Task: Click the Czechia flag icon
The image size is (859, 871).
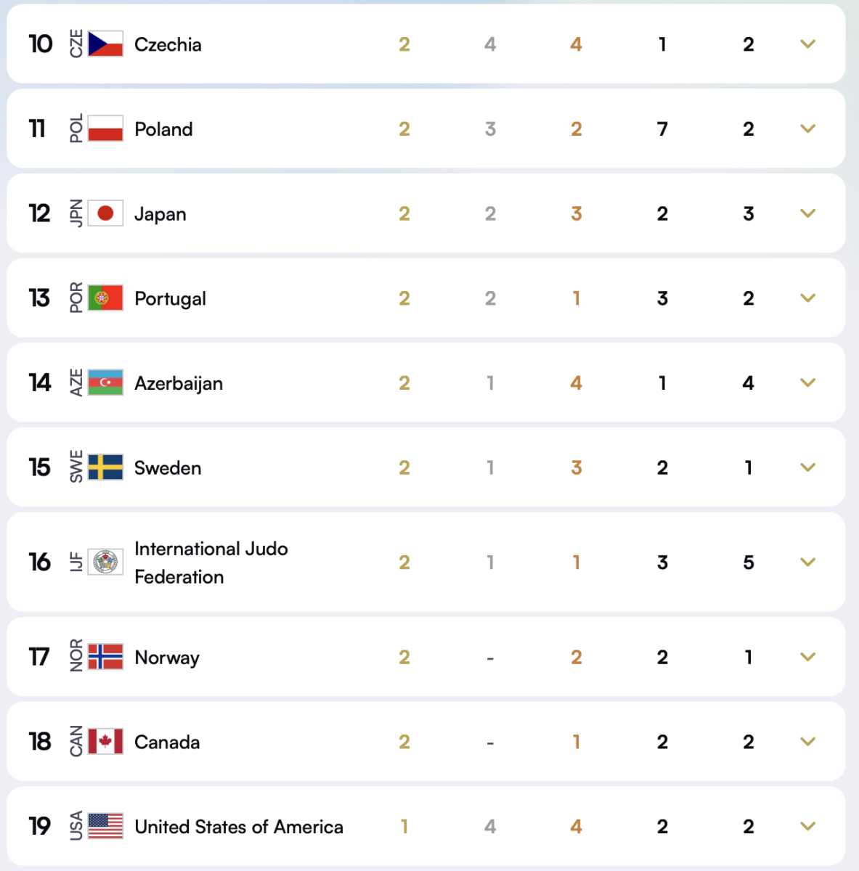Action: (x=105, y=44)
